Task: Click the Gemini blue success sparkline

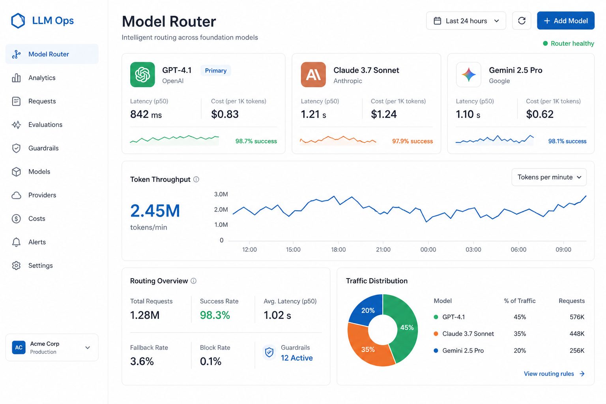Action: [494, 140]
